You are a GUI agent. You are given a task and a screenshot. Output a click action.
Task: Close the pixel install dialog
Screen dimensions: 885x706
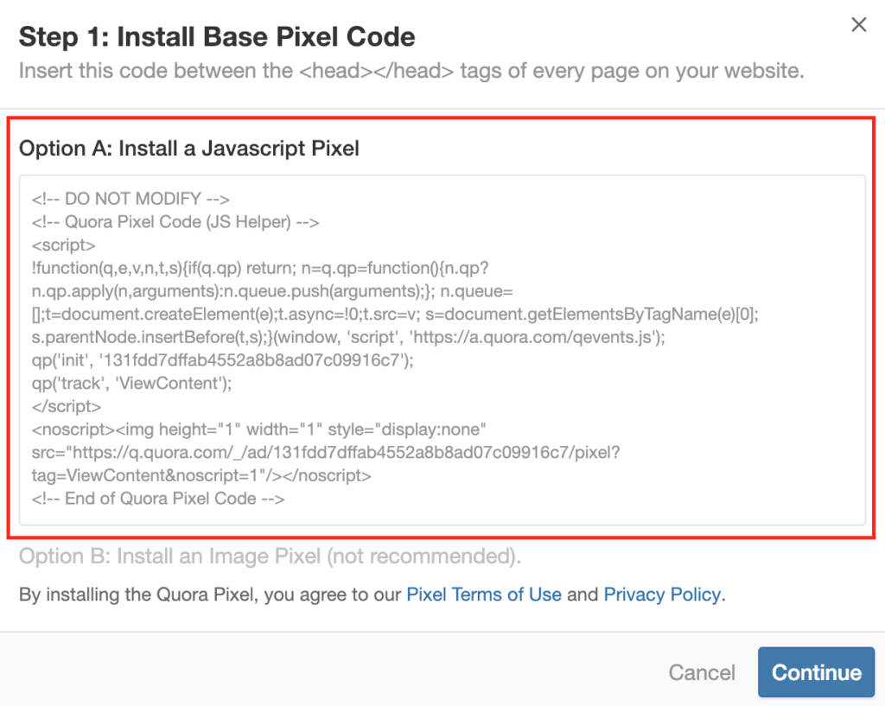click(x=858, y=25)
